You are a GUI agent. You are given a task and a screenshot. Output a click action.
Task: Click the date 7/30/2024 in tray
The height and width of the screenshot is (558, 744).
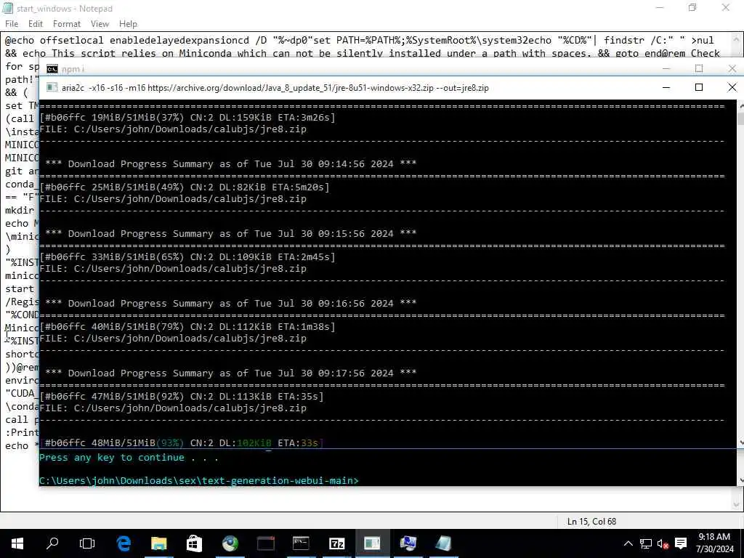click(x=715, y=549)
